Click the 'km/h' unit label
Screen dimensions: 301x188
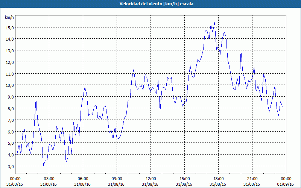[x=9, y=18]
